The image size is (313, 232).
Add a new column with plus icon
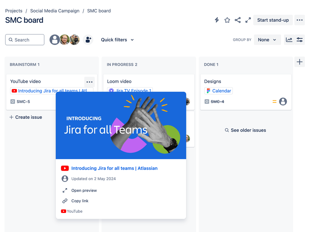[x=300, y=62]
